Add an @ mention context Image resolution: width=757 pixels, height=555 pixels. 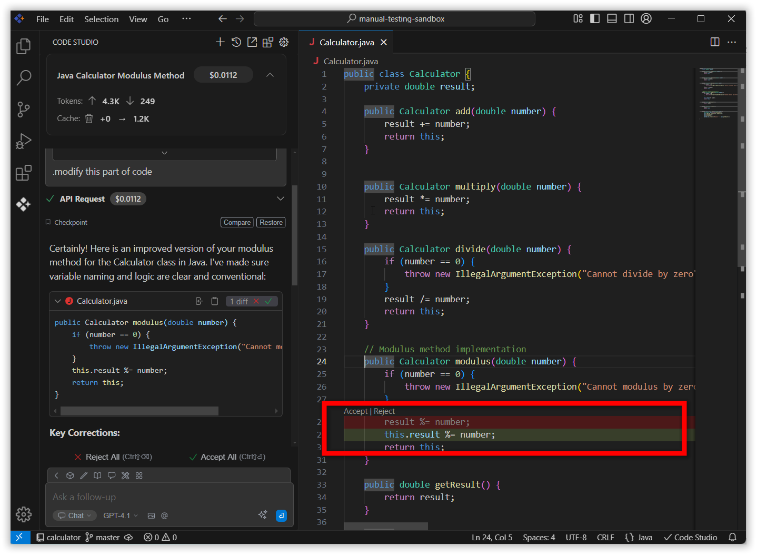tap(164, 516)
